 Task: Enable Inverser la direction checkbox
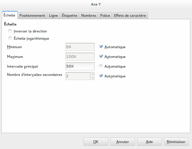click(10, 31)
